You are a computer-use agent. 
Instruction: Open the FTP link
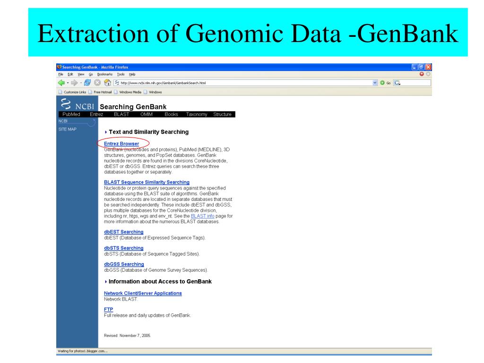click(108, 309)
